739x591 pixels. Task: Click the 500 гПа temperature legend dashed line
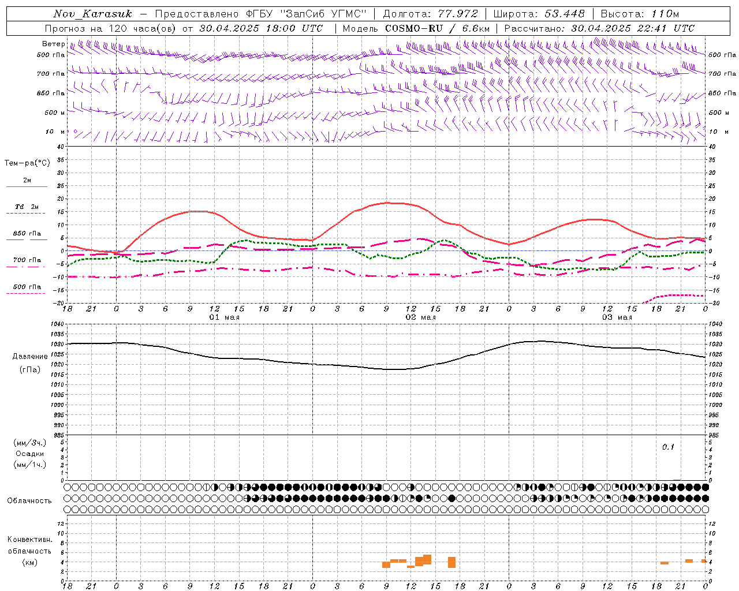(x=25, y=293)
